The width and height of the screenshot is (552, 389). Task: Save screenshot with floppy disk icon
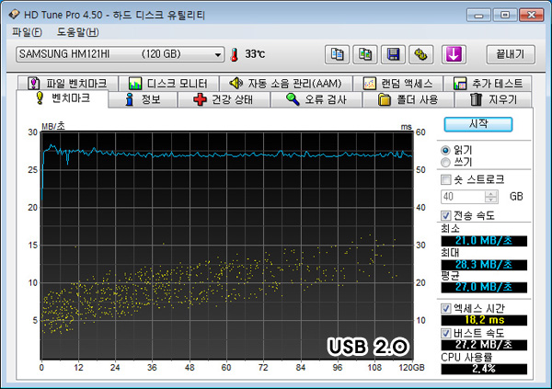[x=393, y=54]
